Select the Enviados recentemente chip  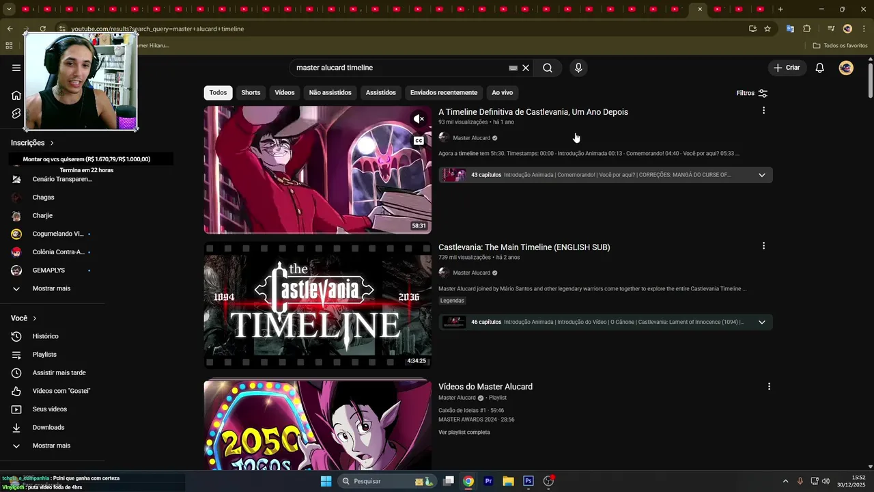coord(444,93)
